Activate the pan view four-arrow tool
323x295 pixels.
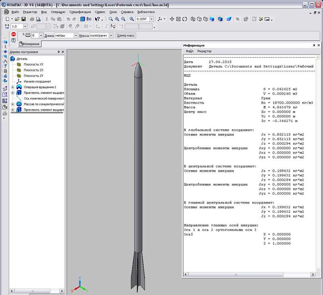click(x=172, y=19)
